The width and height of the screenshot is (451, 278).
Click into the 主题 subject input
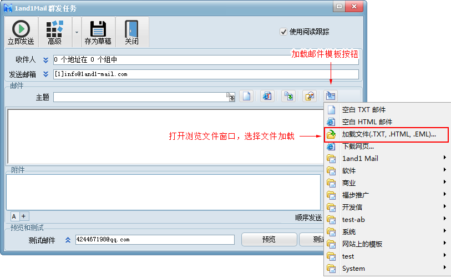(x=140, y=97)
